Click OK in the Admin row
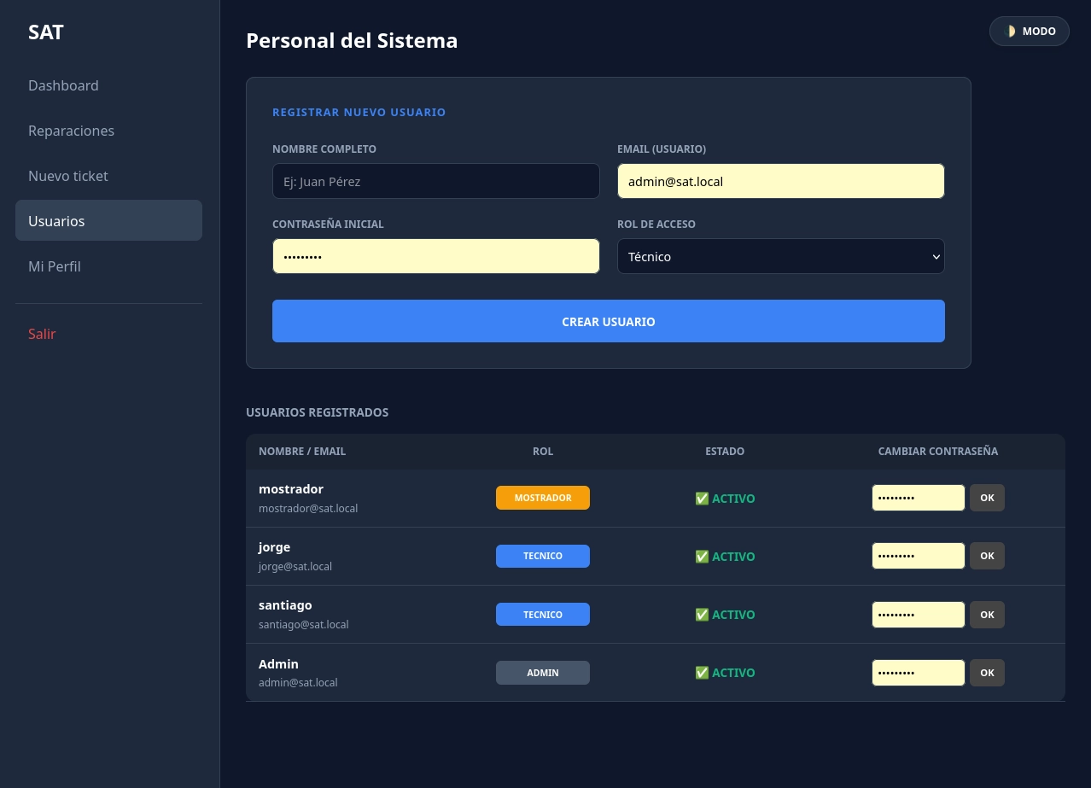The height and width of the screenshot is (788, 1091). click(x=987, y=673)
